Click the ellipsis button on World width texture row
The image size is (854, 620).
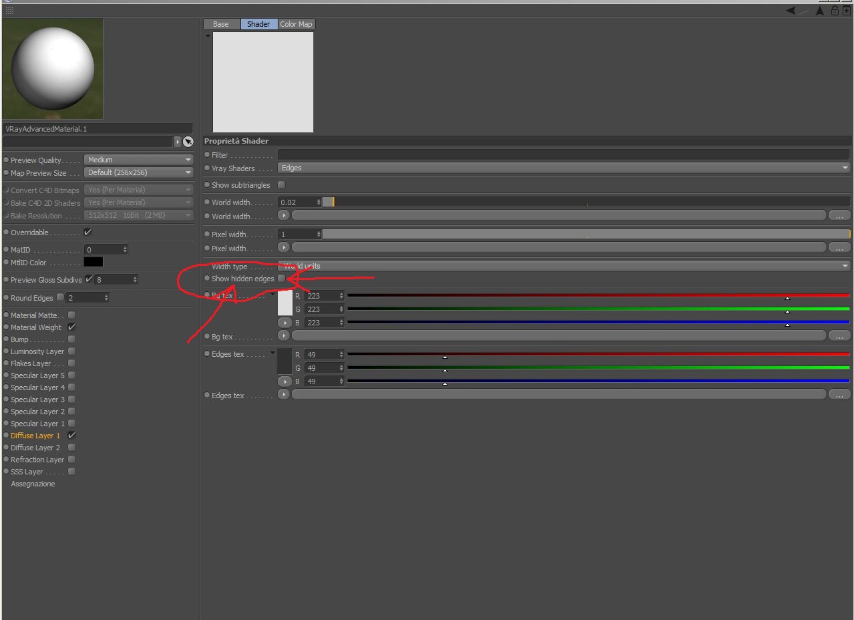pos(839,215)
